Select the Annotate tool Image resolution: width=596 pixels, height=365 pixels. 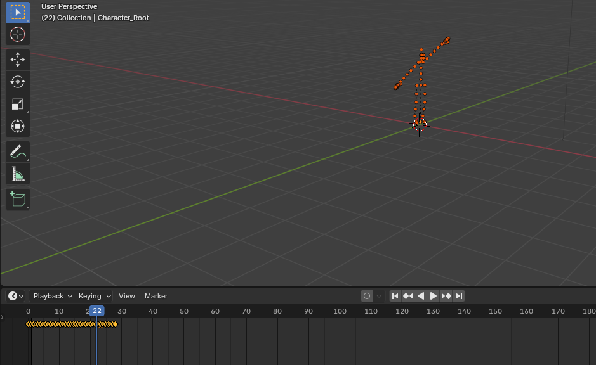coord(17,151)
